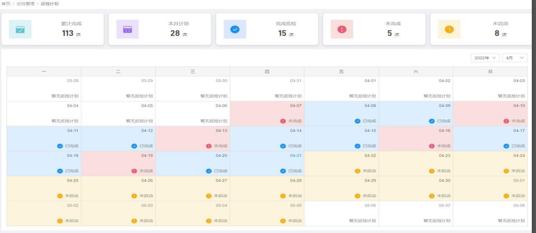Click the 未完成 status label on 04-13
This screenshot has height=233, width=536.
(220, 146)
